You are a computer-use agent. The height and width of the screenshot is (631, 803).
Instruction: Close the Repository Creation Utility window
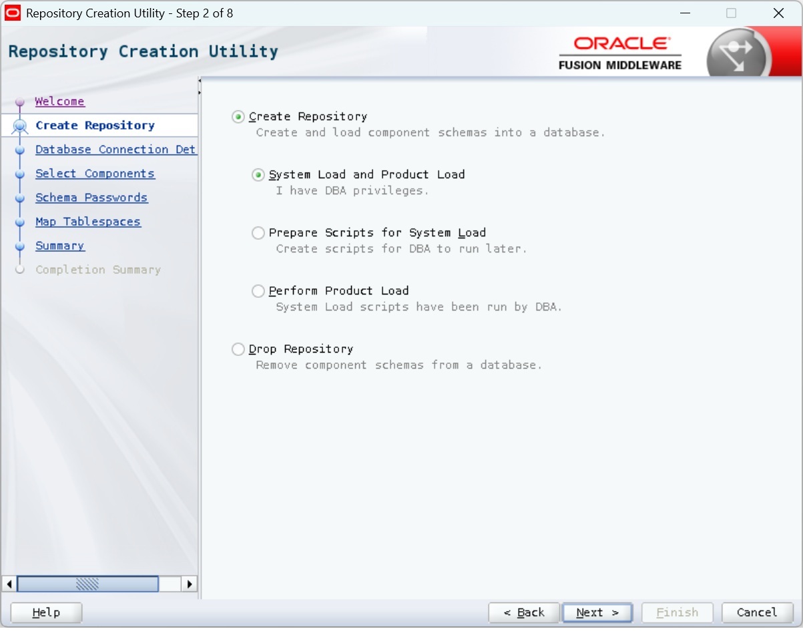[x=778, y=13]
